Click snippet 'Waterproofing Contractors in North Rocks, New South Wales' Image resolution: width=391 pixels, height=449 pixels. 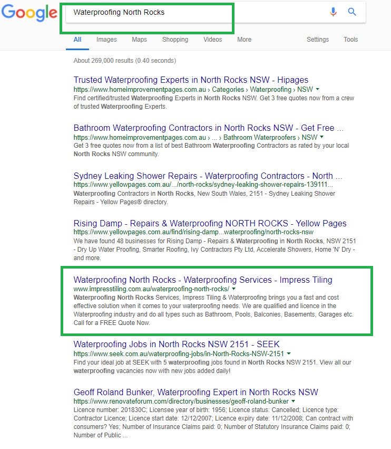click(204, 197)
